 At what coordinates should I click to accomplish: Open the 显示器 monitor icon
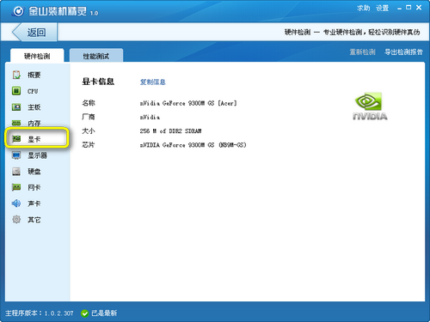point(16,155)
